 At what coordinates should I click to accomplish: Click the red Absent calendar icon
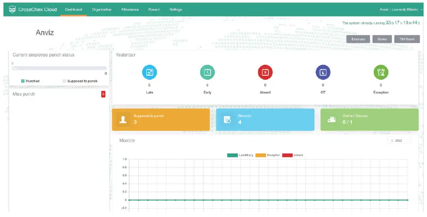265,72
